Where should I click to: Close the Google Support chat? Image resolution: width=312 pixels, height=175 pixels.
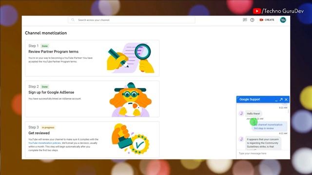pyautogui.click(x=286, y=99)
